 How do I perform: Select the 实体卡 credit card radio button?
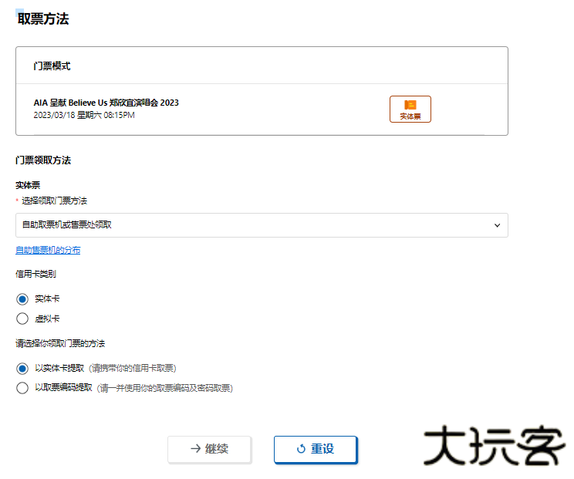[22, 299]
